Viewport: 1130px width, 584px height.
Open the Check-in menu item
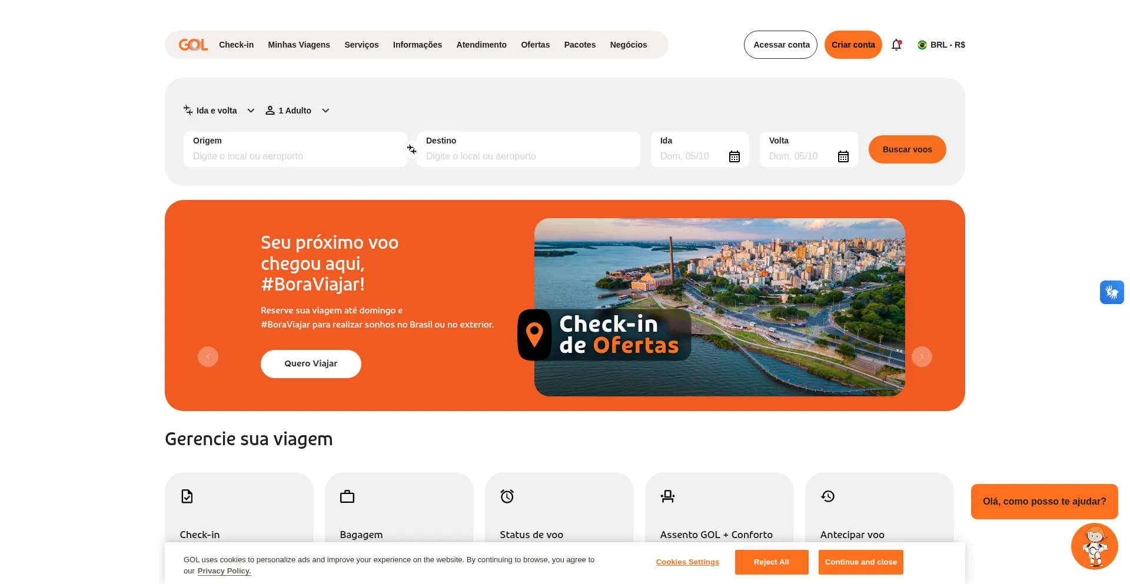[x=236, y=45]
